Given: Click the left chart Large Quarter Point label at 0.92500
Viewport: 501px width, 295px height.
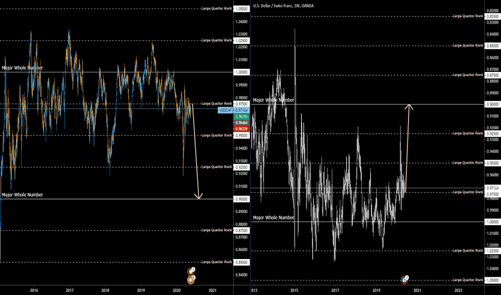Looking at the screenshot, I should pyautogui.click(x=217, y=167).
